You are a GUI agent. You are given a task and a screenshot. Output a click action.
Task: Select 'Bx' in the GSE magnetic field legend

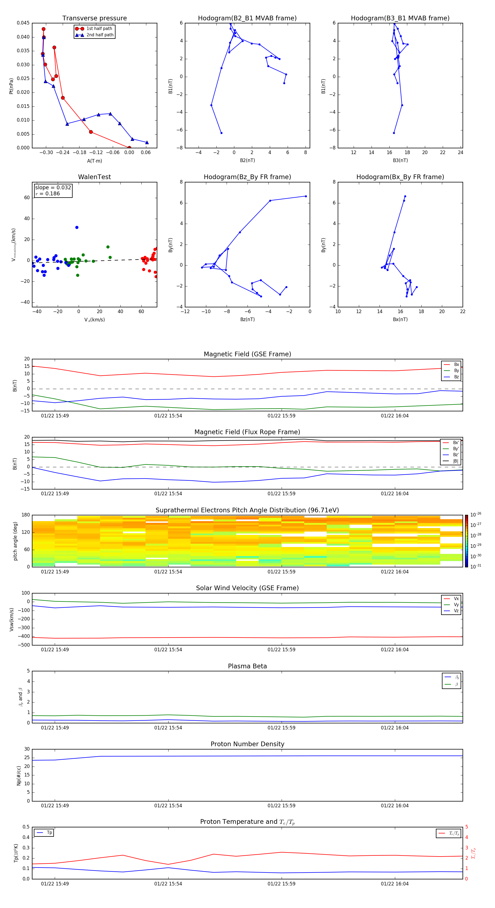click(452, 365)
